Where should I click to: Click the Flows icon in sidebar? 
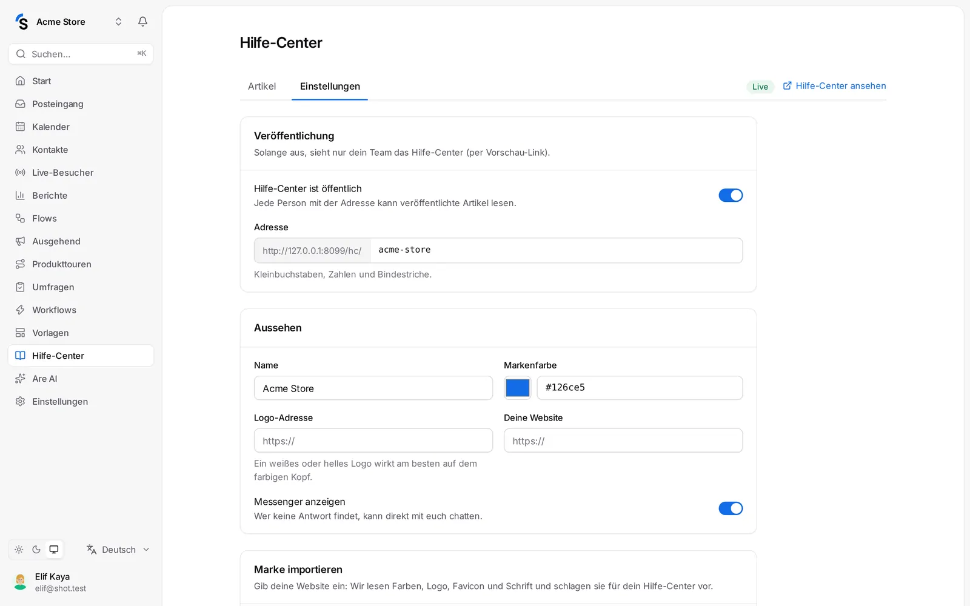point(20,218)
